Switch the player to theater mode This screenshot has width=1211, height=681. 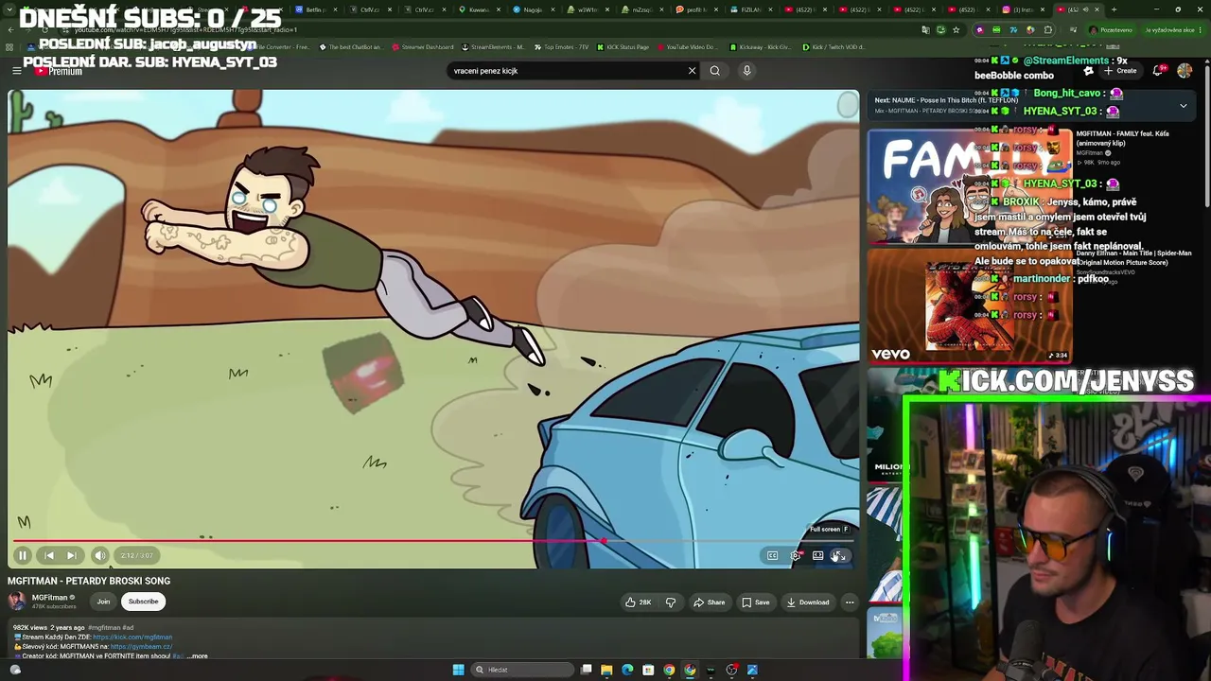tap(817, 555)
